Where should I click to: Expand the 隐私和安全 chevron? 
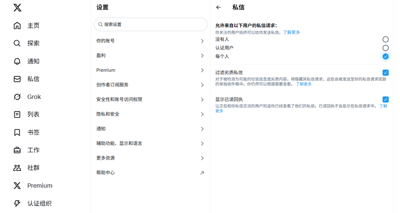point(202,114)
